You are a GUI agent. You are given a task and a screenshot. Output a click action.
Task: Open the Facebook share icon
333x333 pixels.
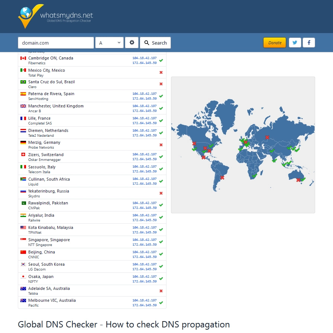tap(309, 42)
